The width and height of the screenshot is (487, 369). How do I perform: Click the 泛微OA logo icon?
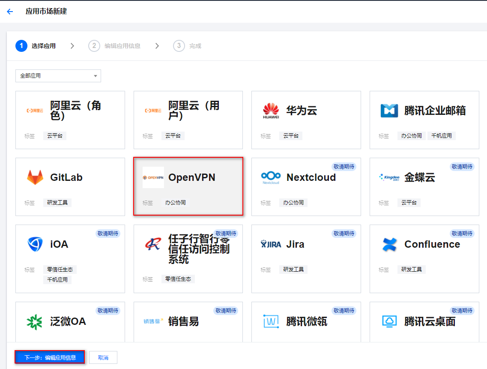(x=35, y=321)
